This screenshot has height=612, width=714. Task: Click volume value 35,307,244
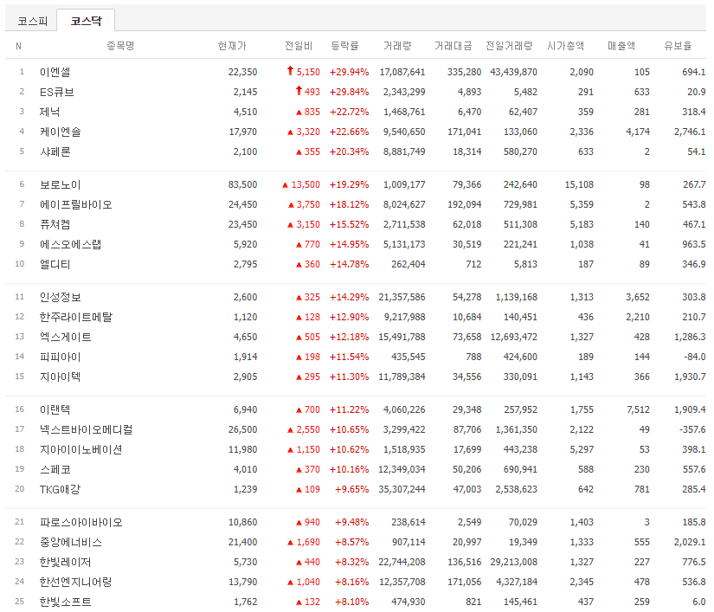(402, 489)
